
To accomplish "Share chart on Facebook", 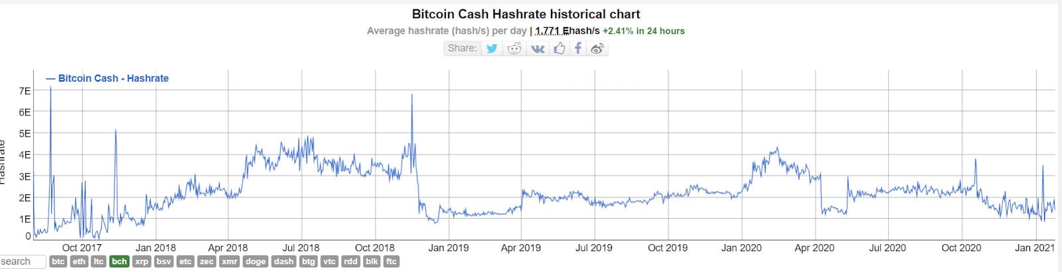I will click(x=578, y=48).
